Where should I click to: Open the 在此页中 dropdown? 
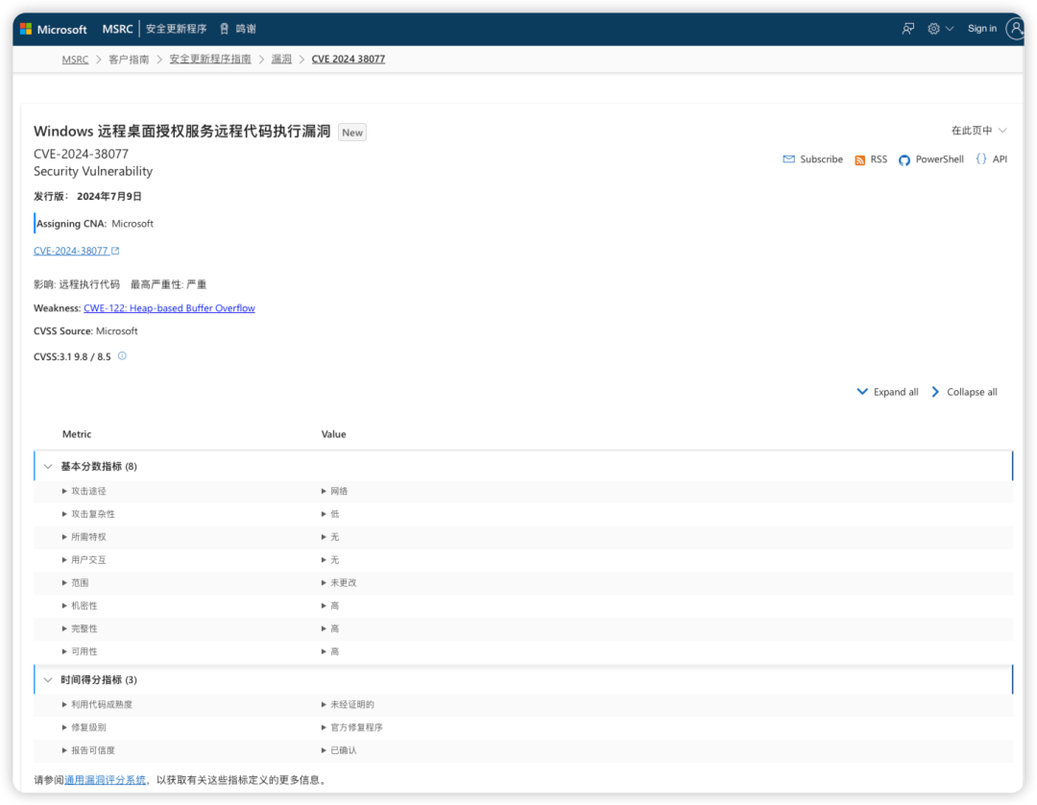tap(978, 131)
